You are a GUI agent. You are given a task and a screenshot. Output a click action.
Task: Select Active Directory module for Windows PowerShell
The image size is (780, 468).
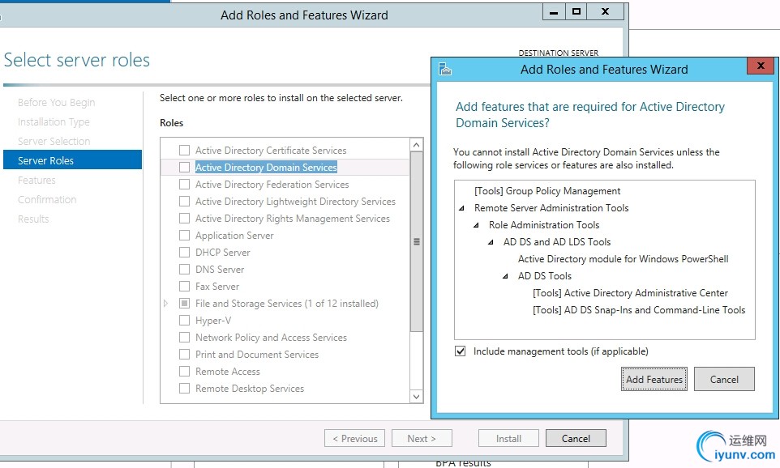coord(623,259)
